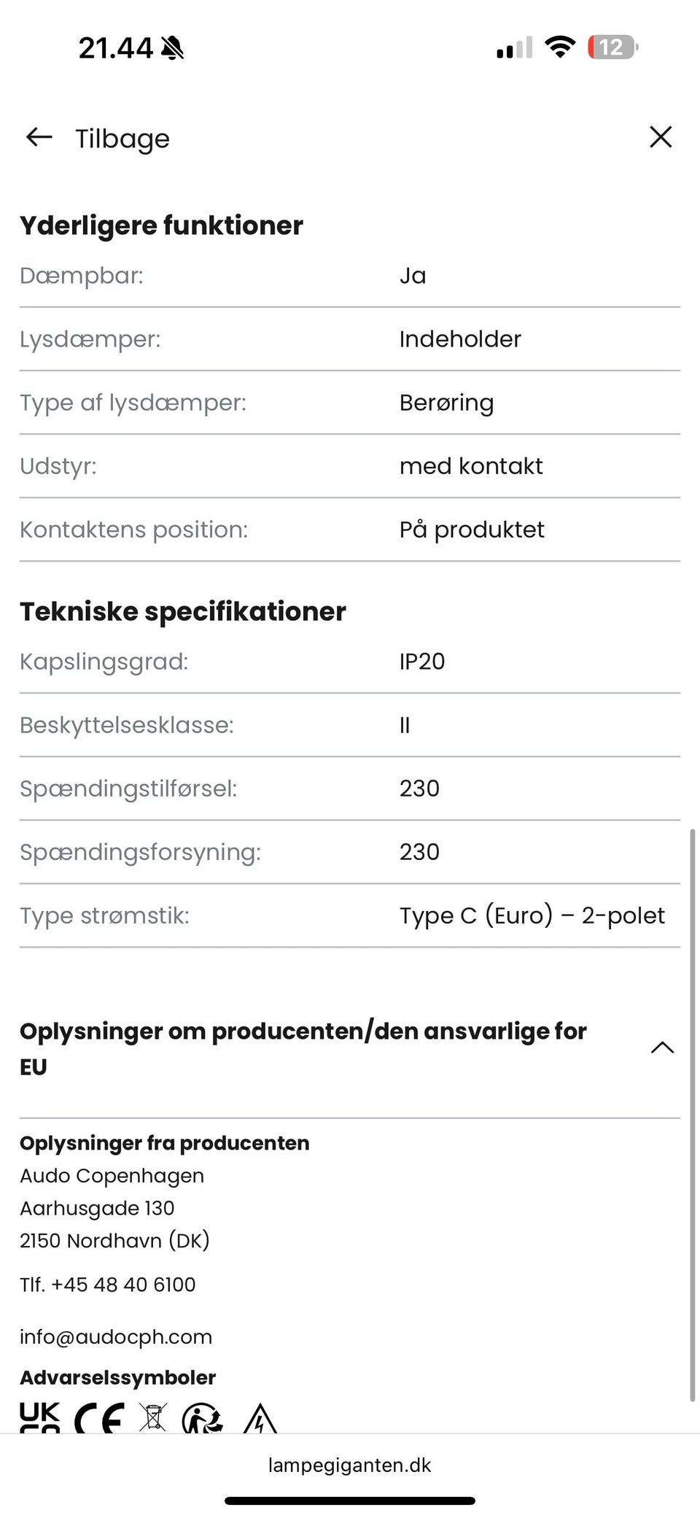Click the UKCA warning symbol
Viewport: 700px width, 1518px height.
(40, 1417)
